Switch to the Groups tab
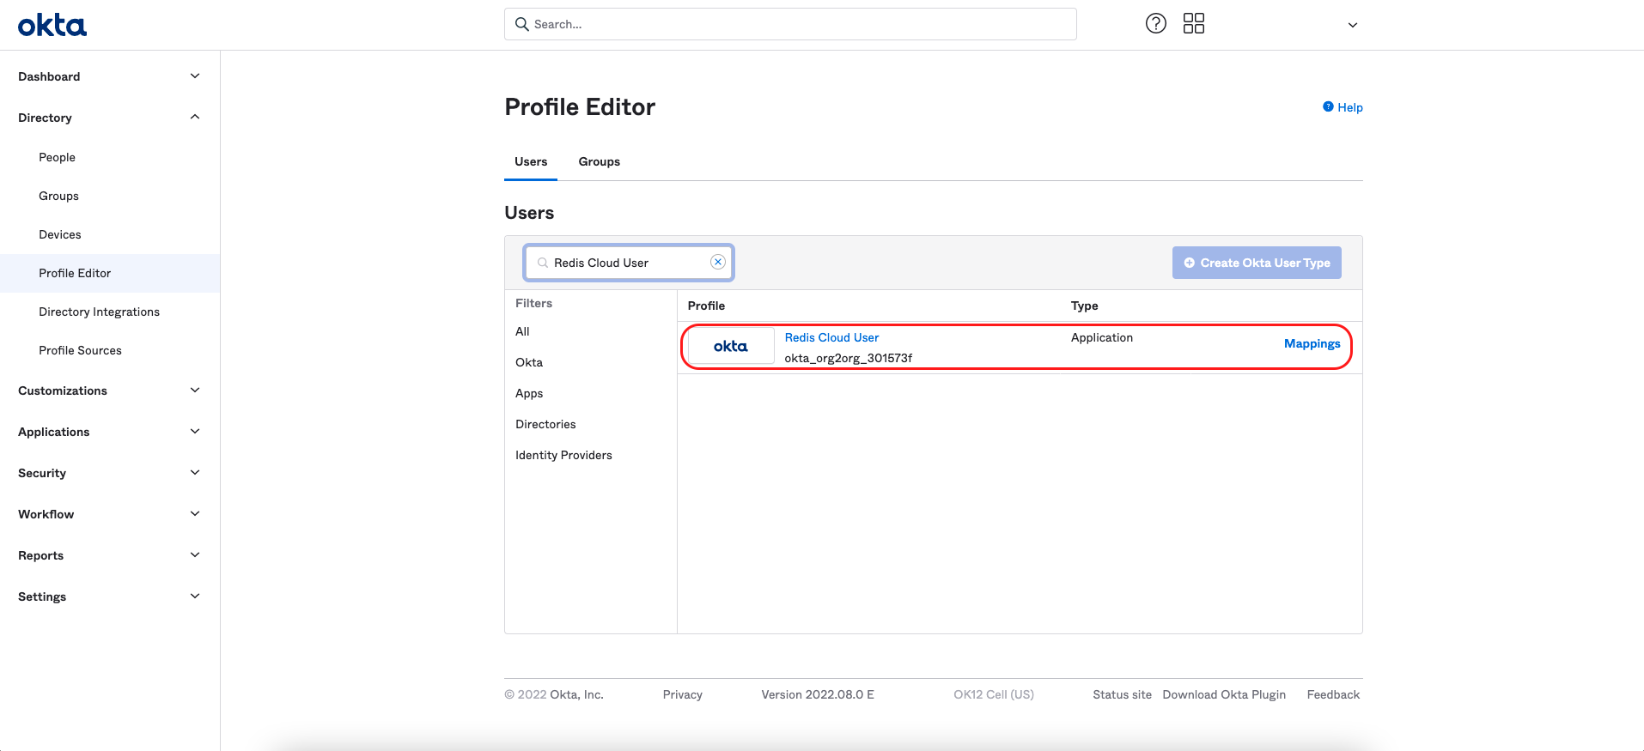 pyautogui.click(x=599, y=162)
